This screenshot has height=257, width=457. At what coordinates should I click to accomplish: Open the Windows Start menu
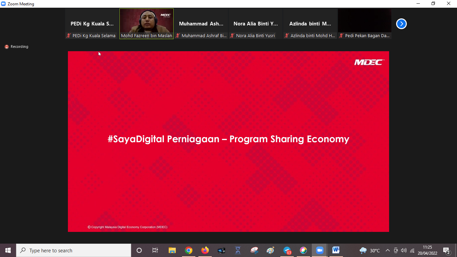tap(8, 250)
